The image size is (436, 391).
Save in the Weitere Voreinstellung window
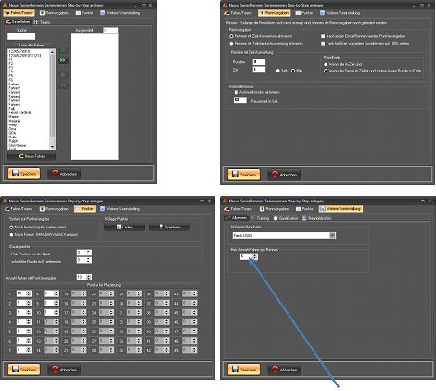(x=244, y=370)
